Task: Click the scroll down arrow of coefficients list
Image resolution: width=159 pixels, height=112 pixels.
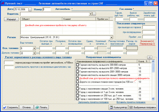Action: (153, 99)
